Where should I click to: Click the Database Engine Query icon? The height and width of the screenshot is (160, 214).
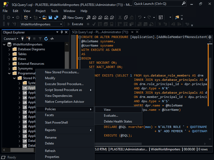coord(88,17)
